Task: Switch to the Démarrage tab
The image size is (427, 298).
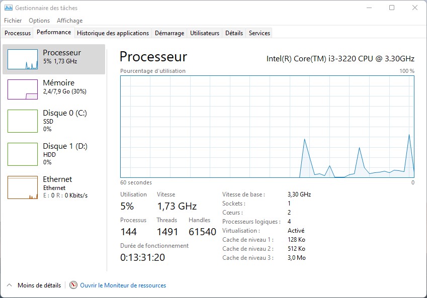Action: (x=169, y=33)
